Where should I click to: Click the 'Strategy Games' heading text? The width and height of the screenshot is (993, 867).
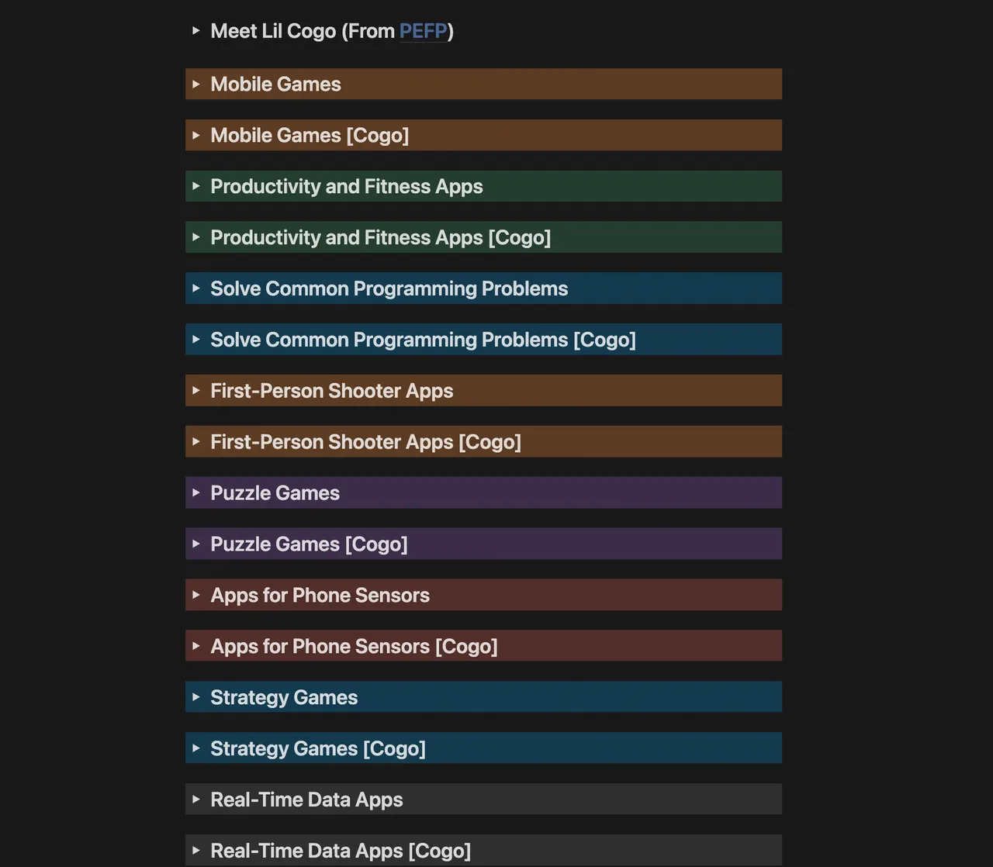coord(284,698)
